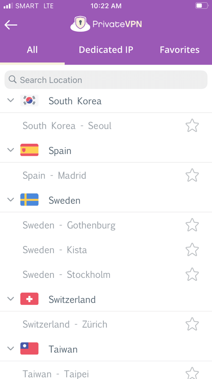Connect to Sweden - Stockholm server
The image size is (212, 379).
67,274
